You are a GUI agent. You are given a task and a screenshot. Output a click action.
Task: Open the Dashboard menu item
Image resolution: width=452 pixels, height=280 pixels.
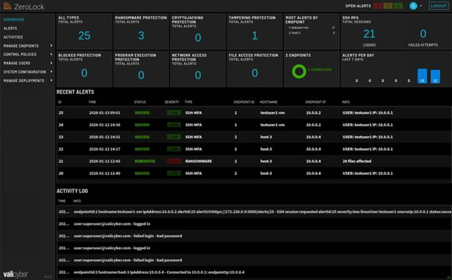click(14, 20)
